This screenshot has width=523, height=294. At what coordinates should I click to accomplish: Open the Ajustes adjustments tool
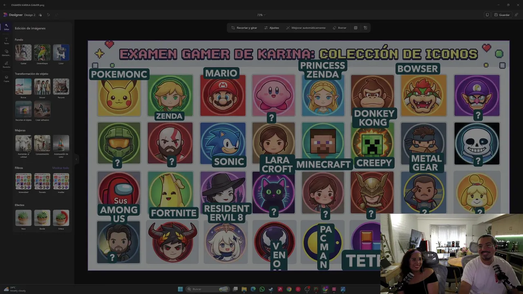click(271, 28)
